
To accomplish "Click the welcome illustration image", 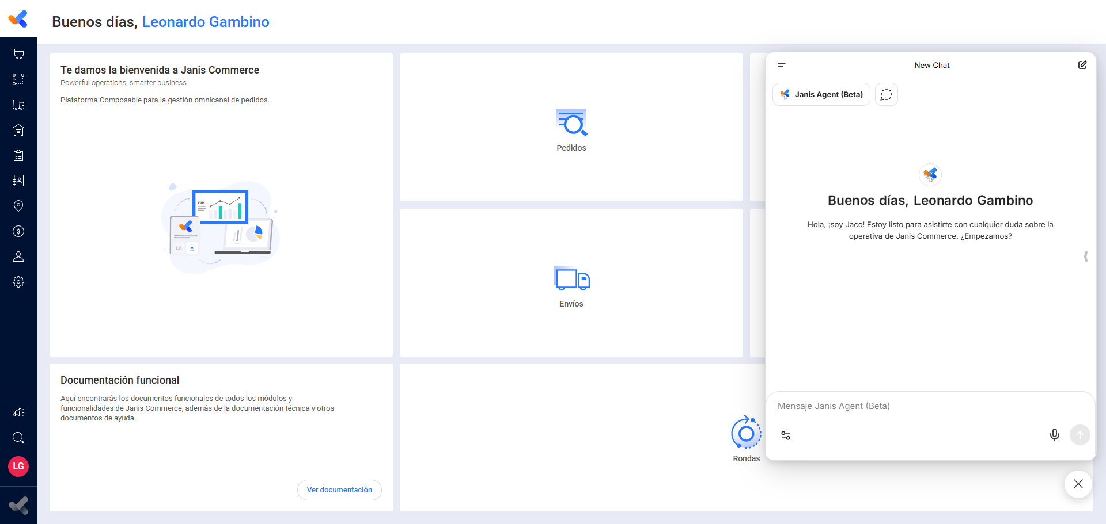I will coord(221,227).
